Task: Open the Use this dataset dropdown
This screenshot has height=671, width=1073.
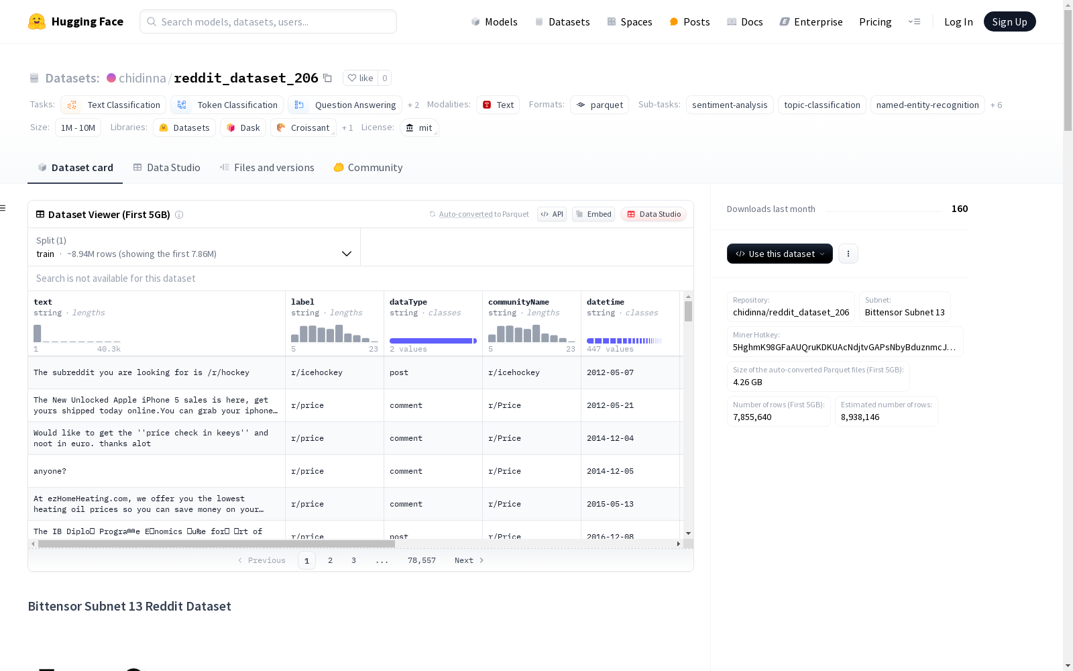Action: pos(780,254)
